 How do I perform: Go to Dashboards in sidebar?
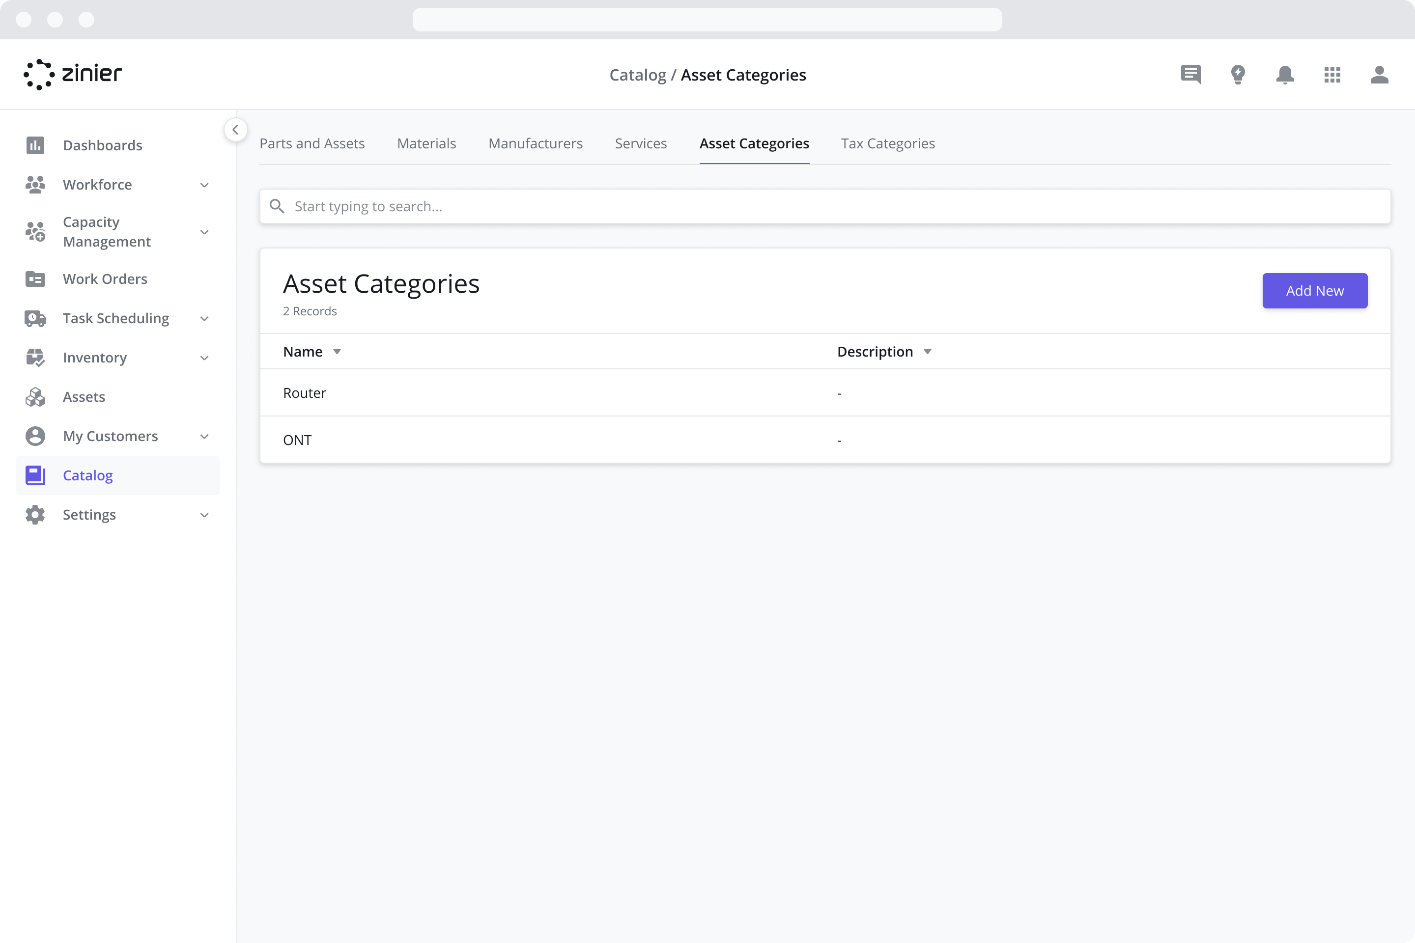[118, 145]
